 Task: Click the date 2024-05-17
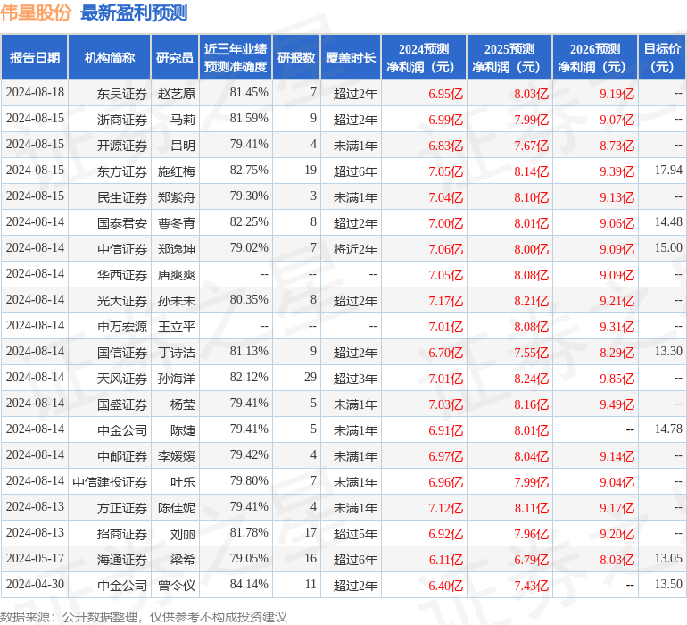click(x=35, y=558)
